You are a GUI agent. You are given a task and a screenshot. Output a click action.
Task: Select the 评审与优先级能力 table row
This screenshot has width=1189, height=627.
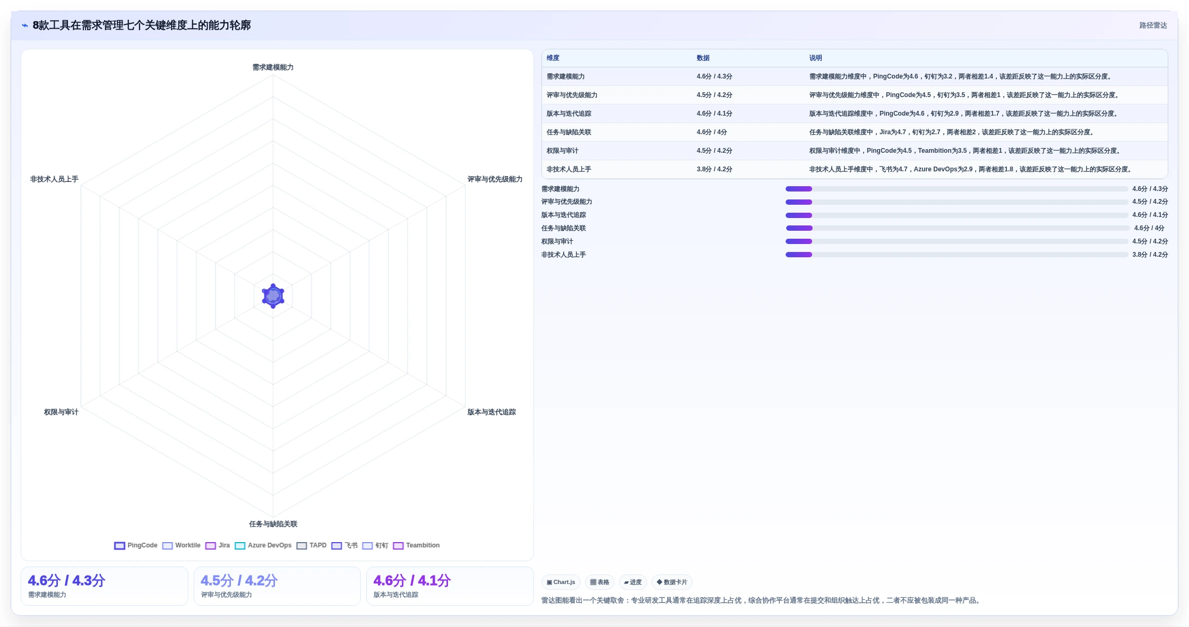855,95
